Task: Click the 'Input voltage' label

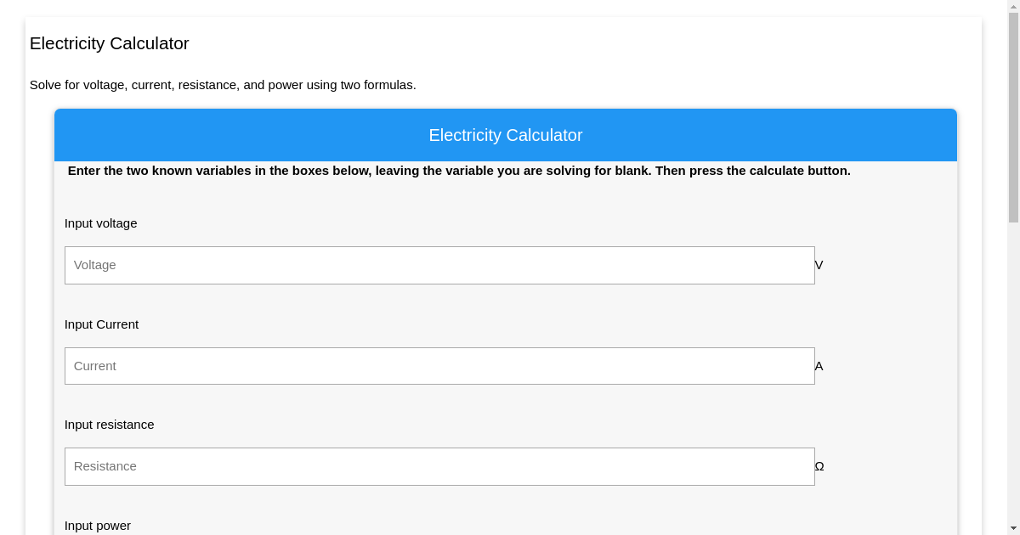Action: tap(100, 223)
